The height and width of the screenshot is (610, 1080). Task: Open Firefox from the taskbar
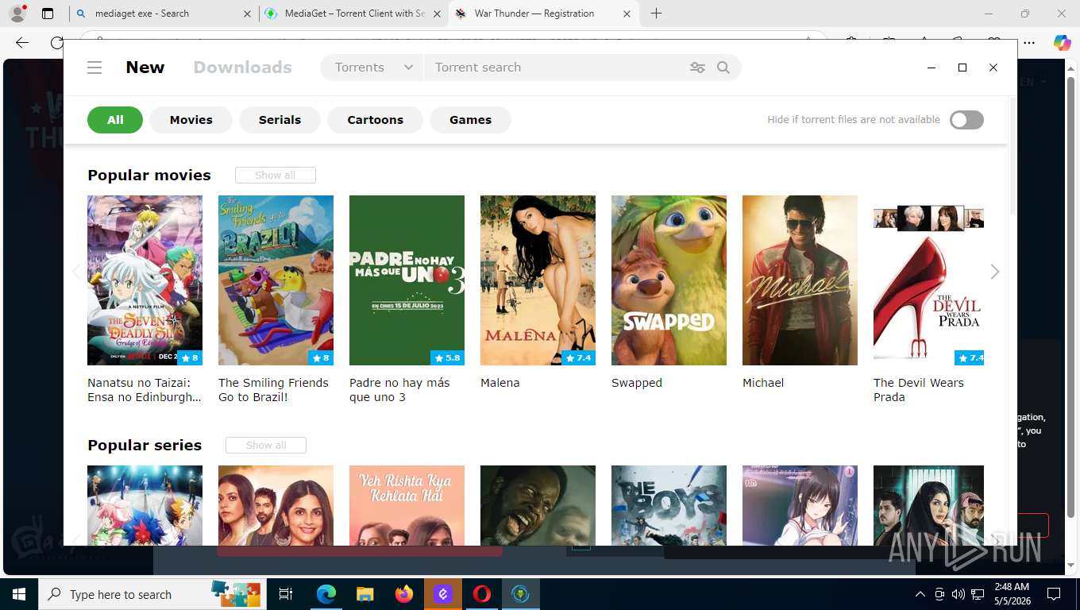click(x=404, y=594)
